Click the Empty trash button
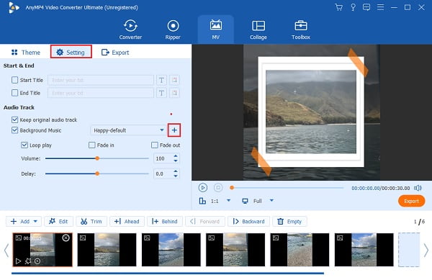Viewport: 432px width, 280px height. 289,222
